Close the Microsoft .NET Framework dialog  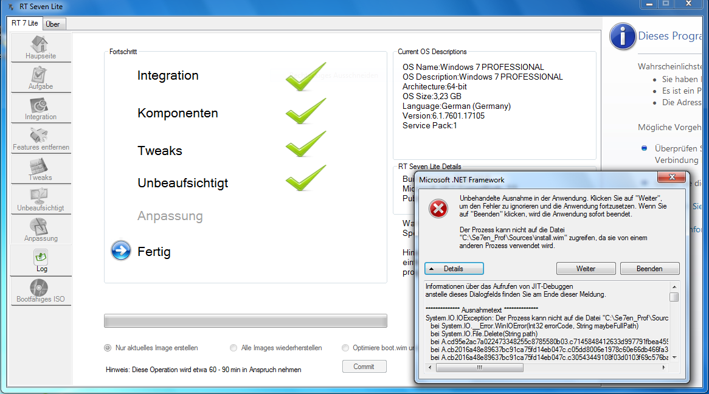pyautogui.click(x=671, y=177)
